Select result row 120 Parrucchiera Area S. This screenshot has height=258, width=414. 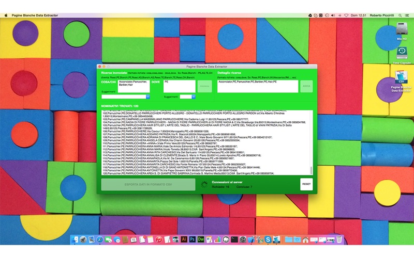point(188,173)
